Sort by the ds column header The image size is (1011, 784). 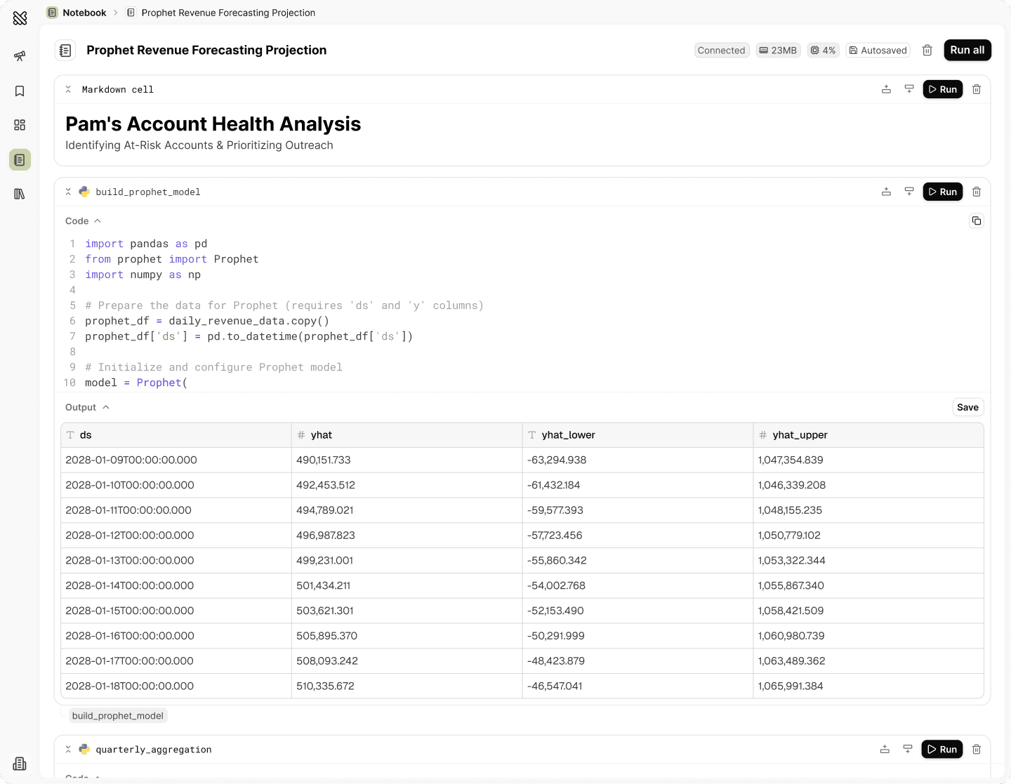(x=176, y=435)
